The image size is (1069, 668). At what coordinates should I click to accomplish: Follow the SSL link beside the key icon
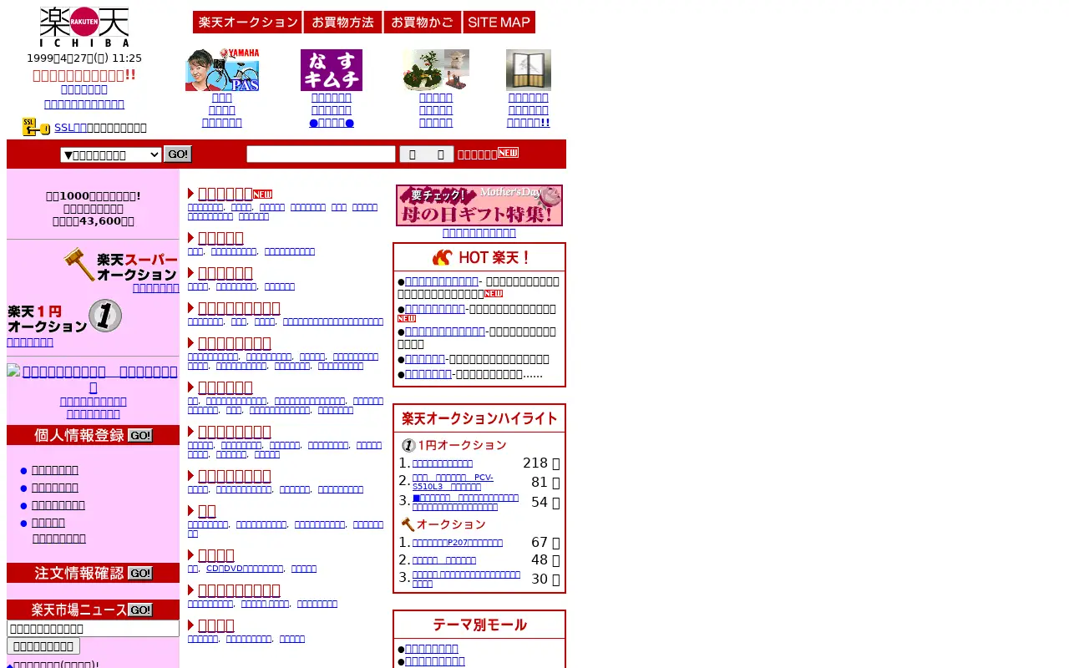(x=71, y=128)
